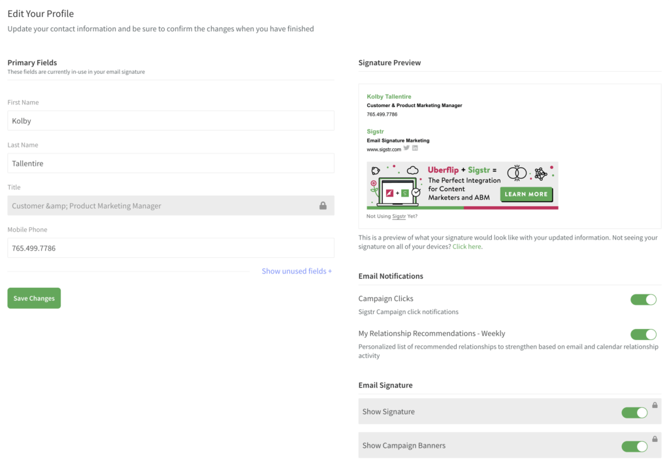The image size is (669, 468).
Task: Toggle the Show Signature switch
Action: point(634,413)
